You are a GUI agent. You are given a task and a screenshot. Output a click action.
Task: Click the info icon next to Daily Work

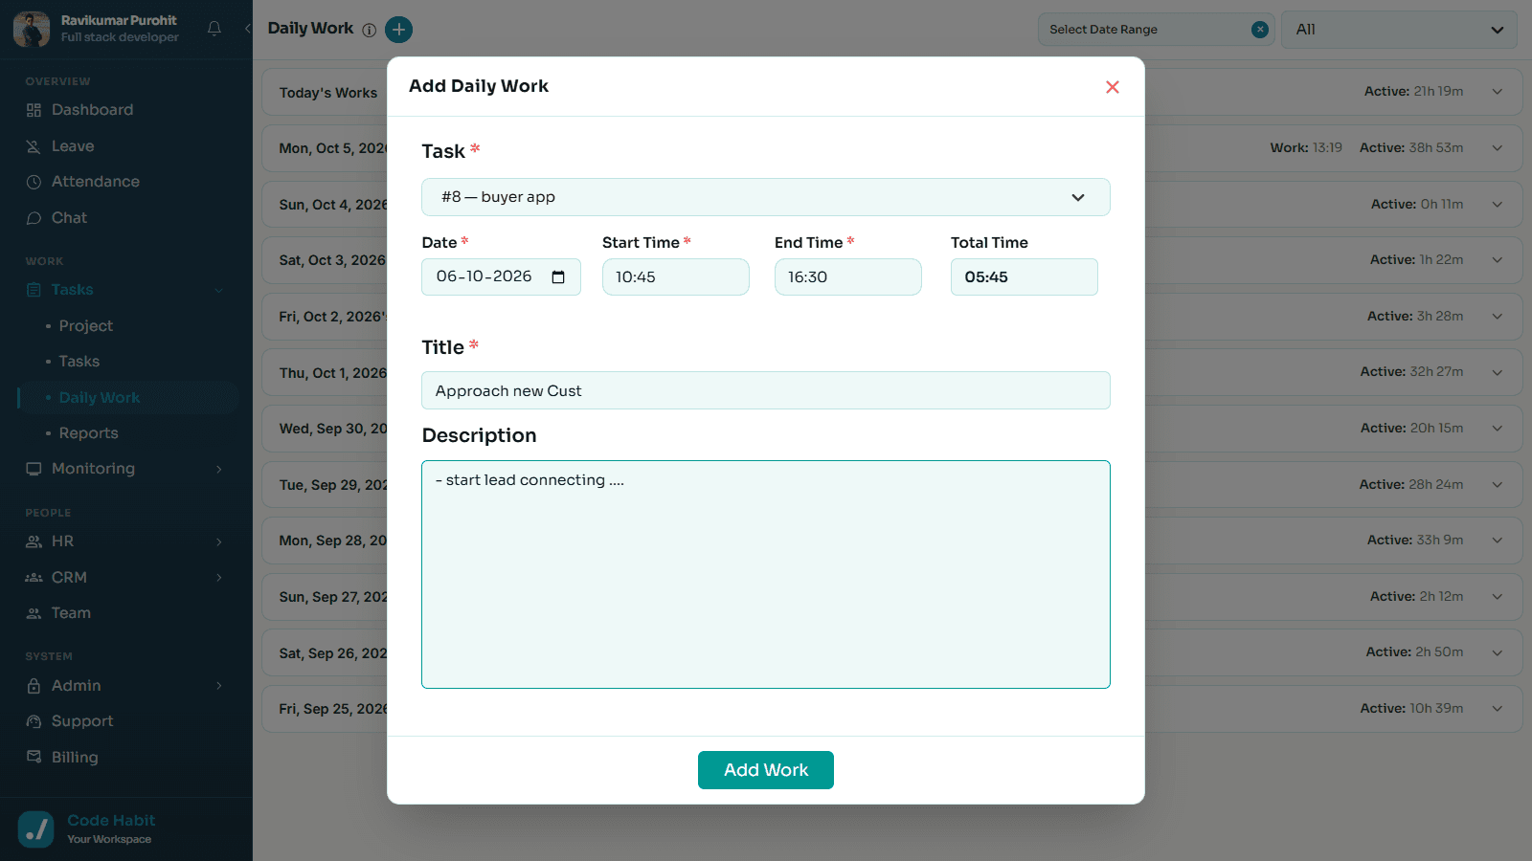369,30
